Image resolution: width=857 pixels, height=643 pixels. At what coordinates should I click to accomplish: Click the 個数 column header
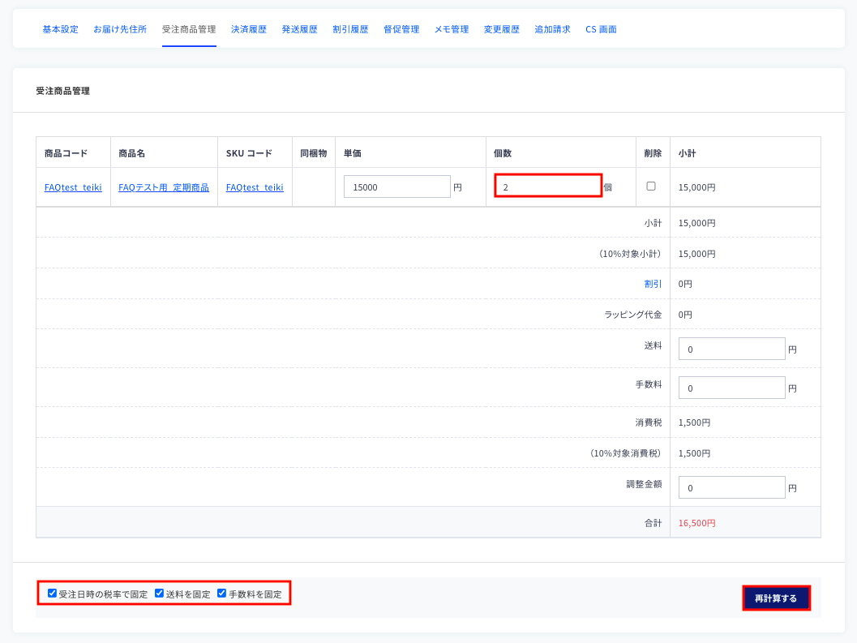pos(503,153)
